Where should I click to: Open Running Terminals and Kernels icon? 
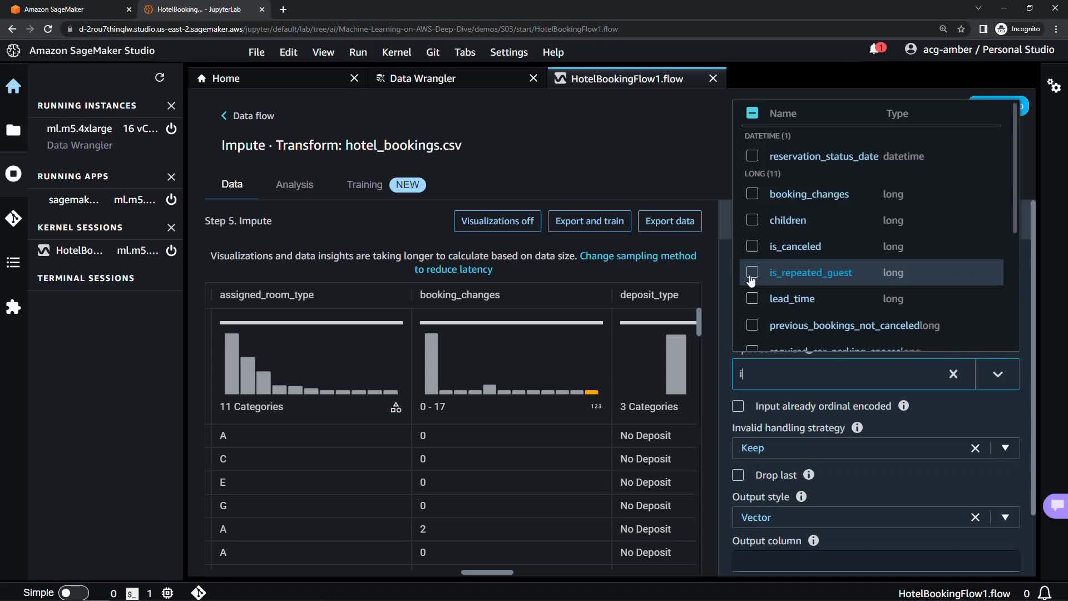[x=13, y=174]
